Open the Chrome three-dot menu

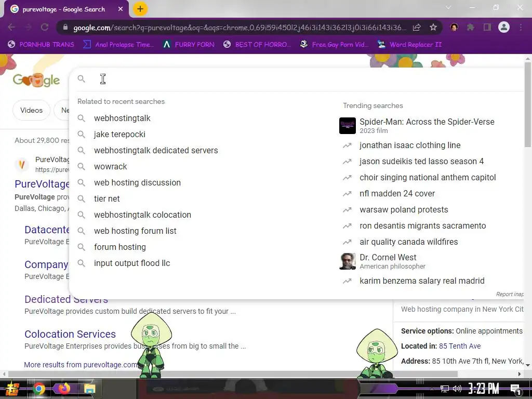point(521,27)
